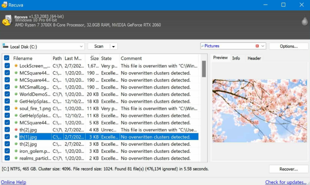Uncheck the soul_fire_1.png checkbox
Image resolution: width=310 pixels, height=185 pixels.
tap(7, 108)
